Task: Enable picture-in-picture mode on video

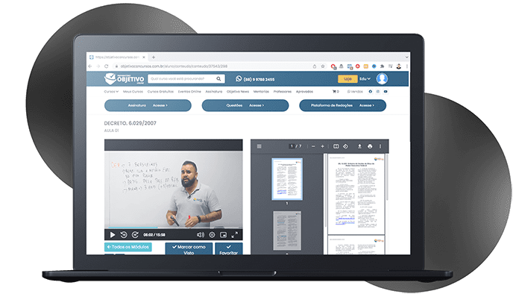Action: coord(224,235)
